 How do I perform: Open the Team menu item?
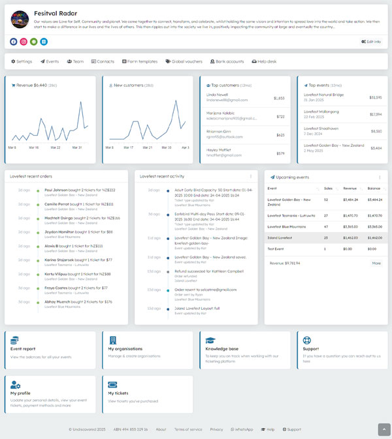click(x=75, y=61)
